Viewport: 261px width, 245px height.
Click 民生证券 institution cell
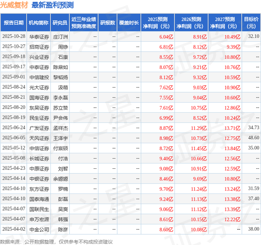click(x=39, y=118)
